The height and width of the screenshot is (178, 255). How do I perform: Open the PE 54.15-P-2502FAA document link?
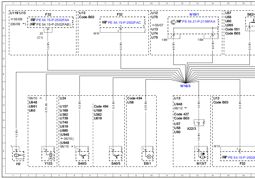53,20
